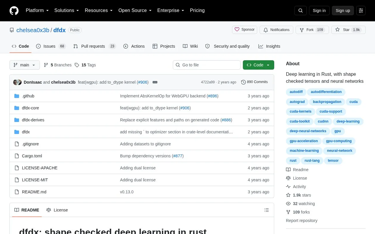Open the dfdx-derives folder
This screenshot has width=375, height=234.
tap(33, 120)
